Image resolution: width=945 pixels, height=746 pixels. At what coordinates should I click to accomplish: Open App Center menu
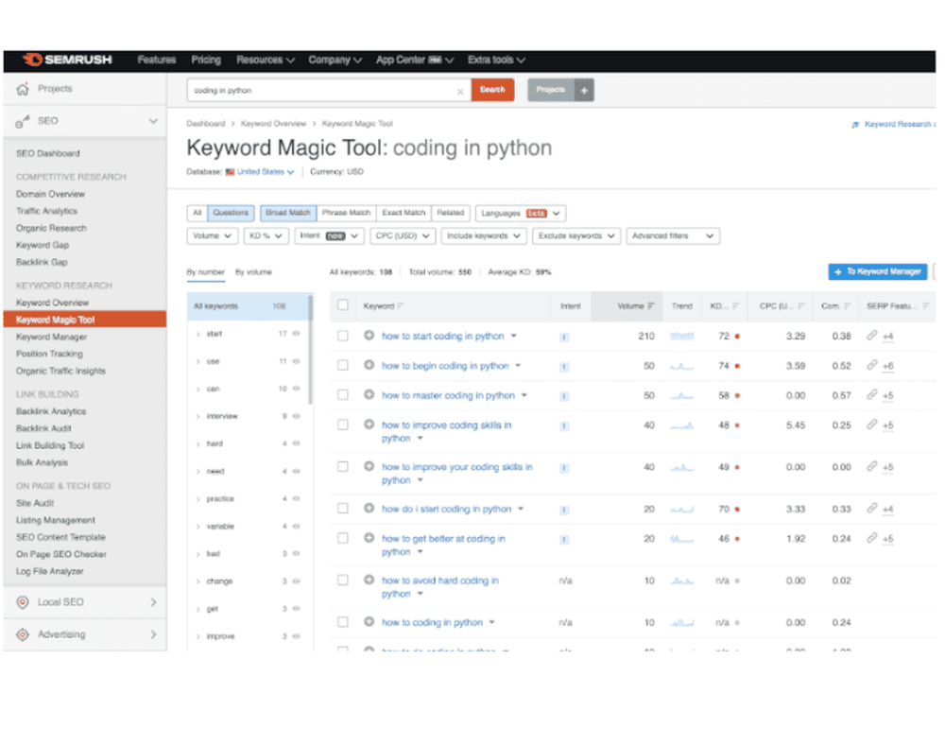coord(415,60)
